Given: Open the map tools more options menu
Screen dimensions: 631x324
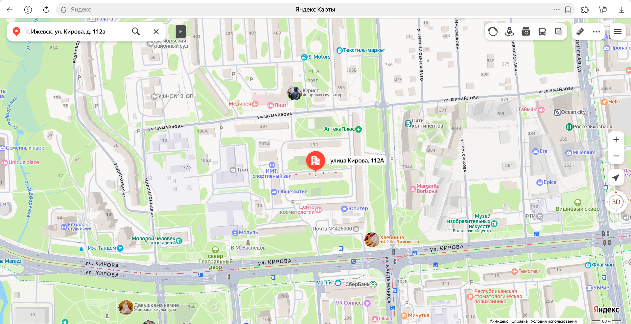Looking at the screenshot, I should tap(596, 32).
